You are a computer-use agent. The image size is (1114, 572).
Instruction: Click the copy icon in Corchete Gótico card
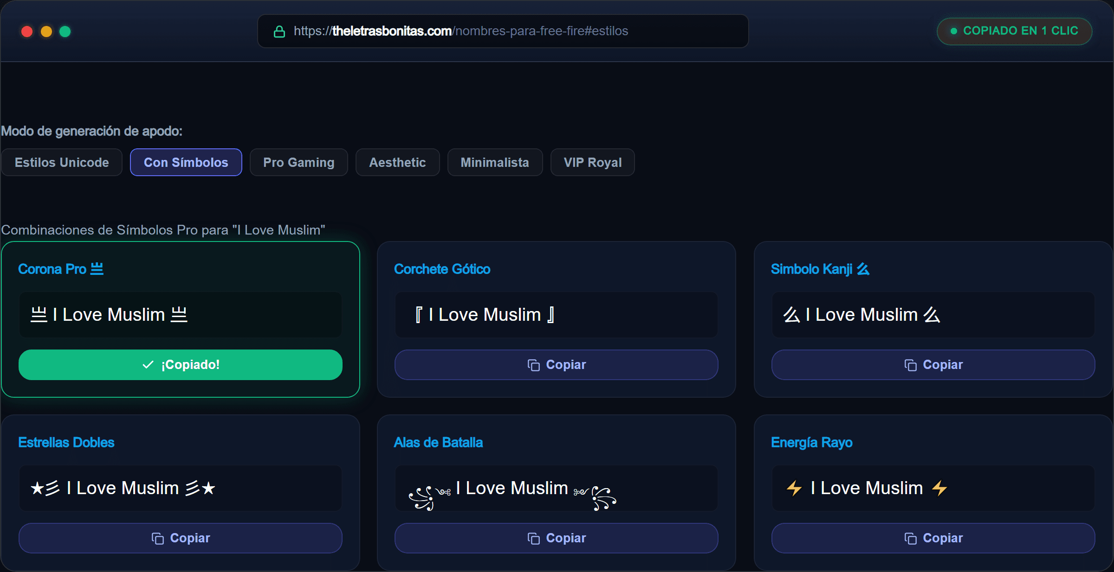(x=533, y=365)
